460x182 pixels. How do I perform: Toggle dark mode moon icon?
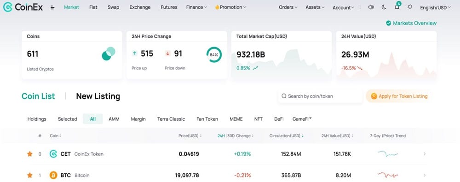(384, 7)
